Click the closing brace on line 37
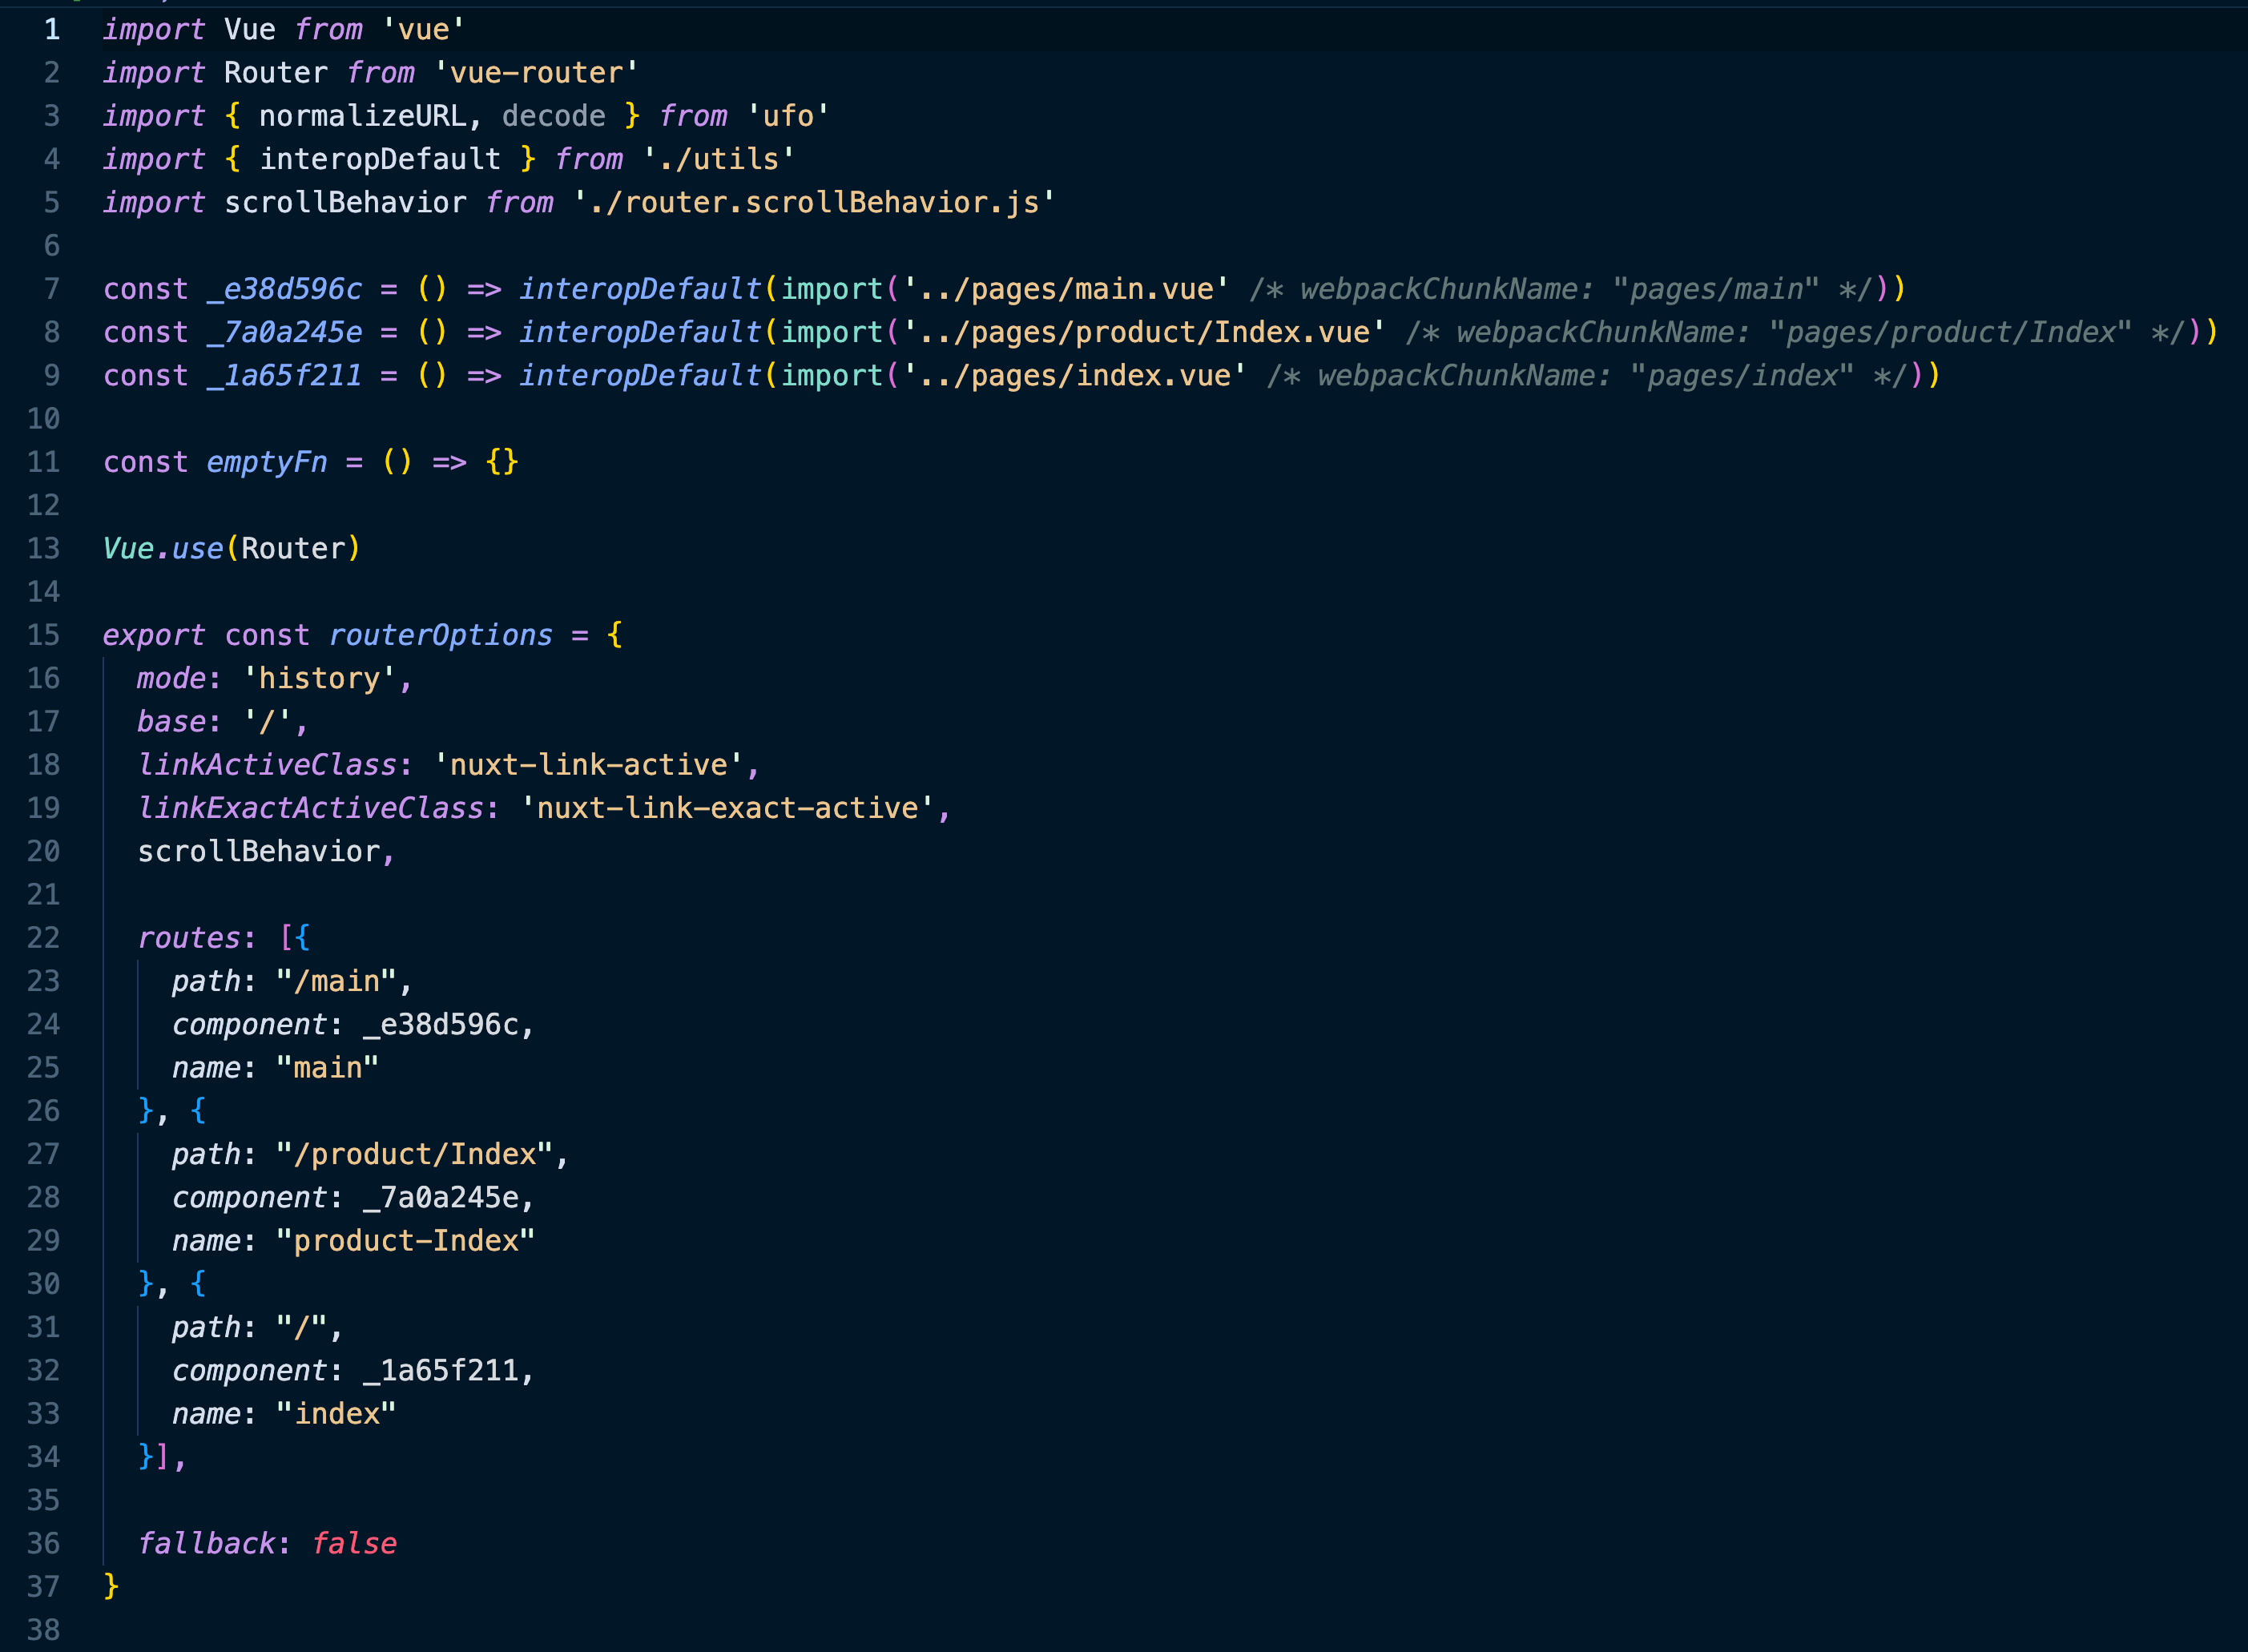 coord(111,1587)
